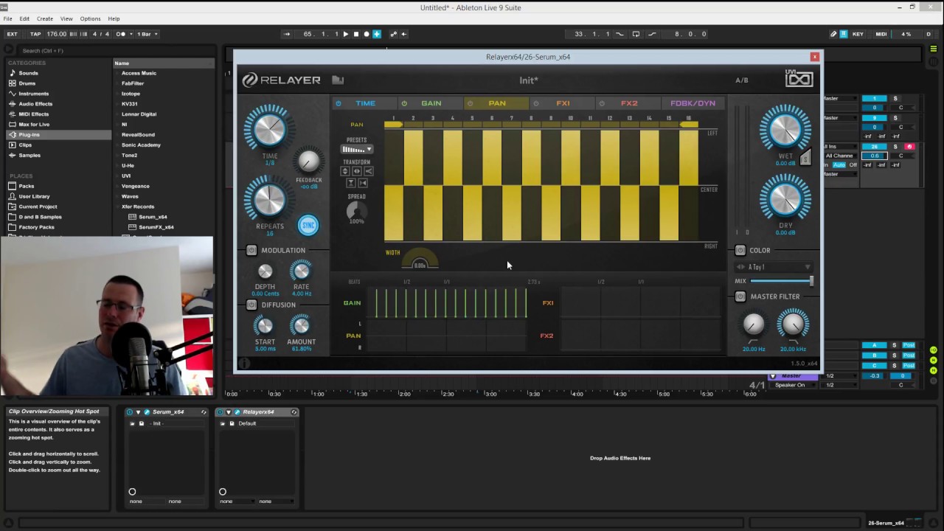Click the Drums category icon in browser
The image size is (944, 531).
13,83
